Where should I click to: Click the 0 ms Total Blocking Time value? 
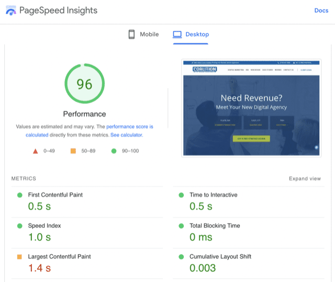(x=201, y=237)
